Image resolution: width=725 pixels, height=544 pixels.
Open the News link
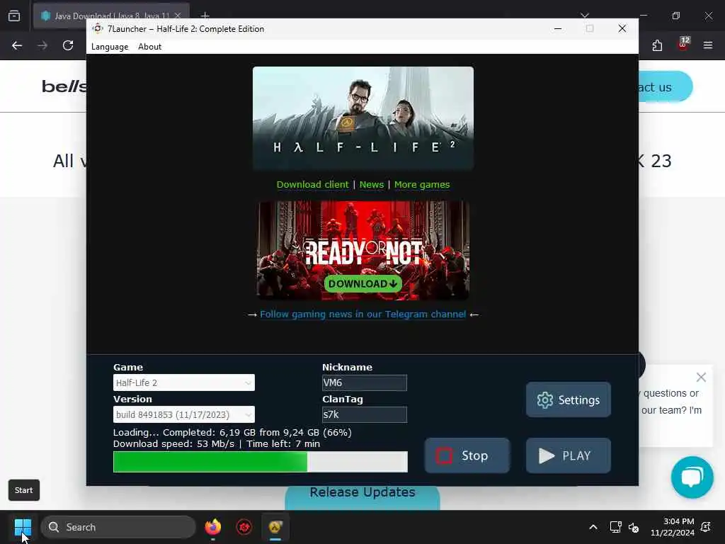(x=372, y=185)
